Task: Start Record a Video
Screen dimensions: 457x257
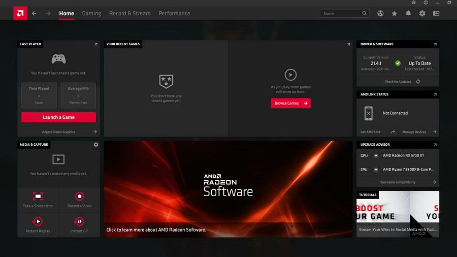Action: pos(79,200)
